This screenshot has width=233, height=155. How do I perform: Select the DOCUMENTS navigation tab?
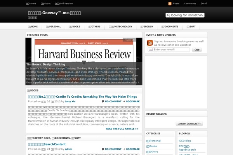pyautogui.click(x=170, y=27)
